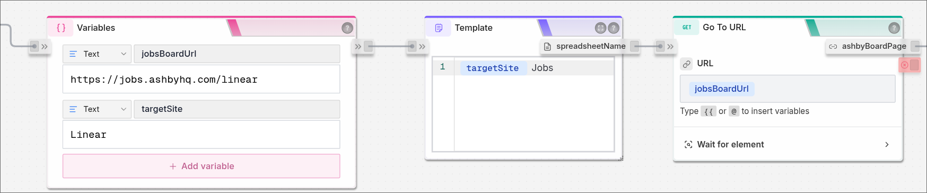Click the Add variable button
The image size is (927, 193).
pyautogui.click(x=202, y=166)
